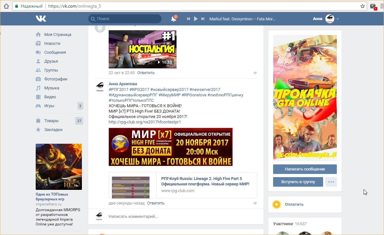Like the 22 окт video comment

pyautogui.click(x=255, y=73)
